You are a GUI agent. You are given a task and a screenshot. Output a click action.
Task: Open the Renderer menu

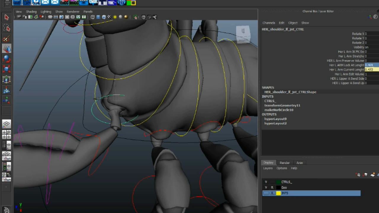coord(73,12)
